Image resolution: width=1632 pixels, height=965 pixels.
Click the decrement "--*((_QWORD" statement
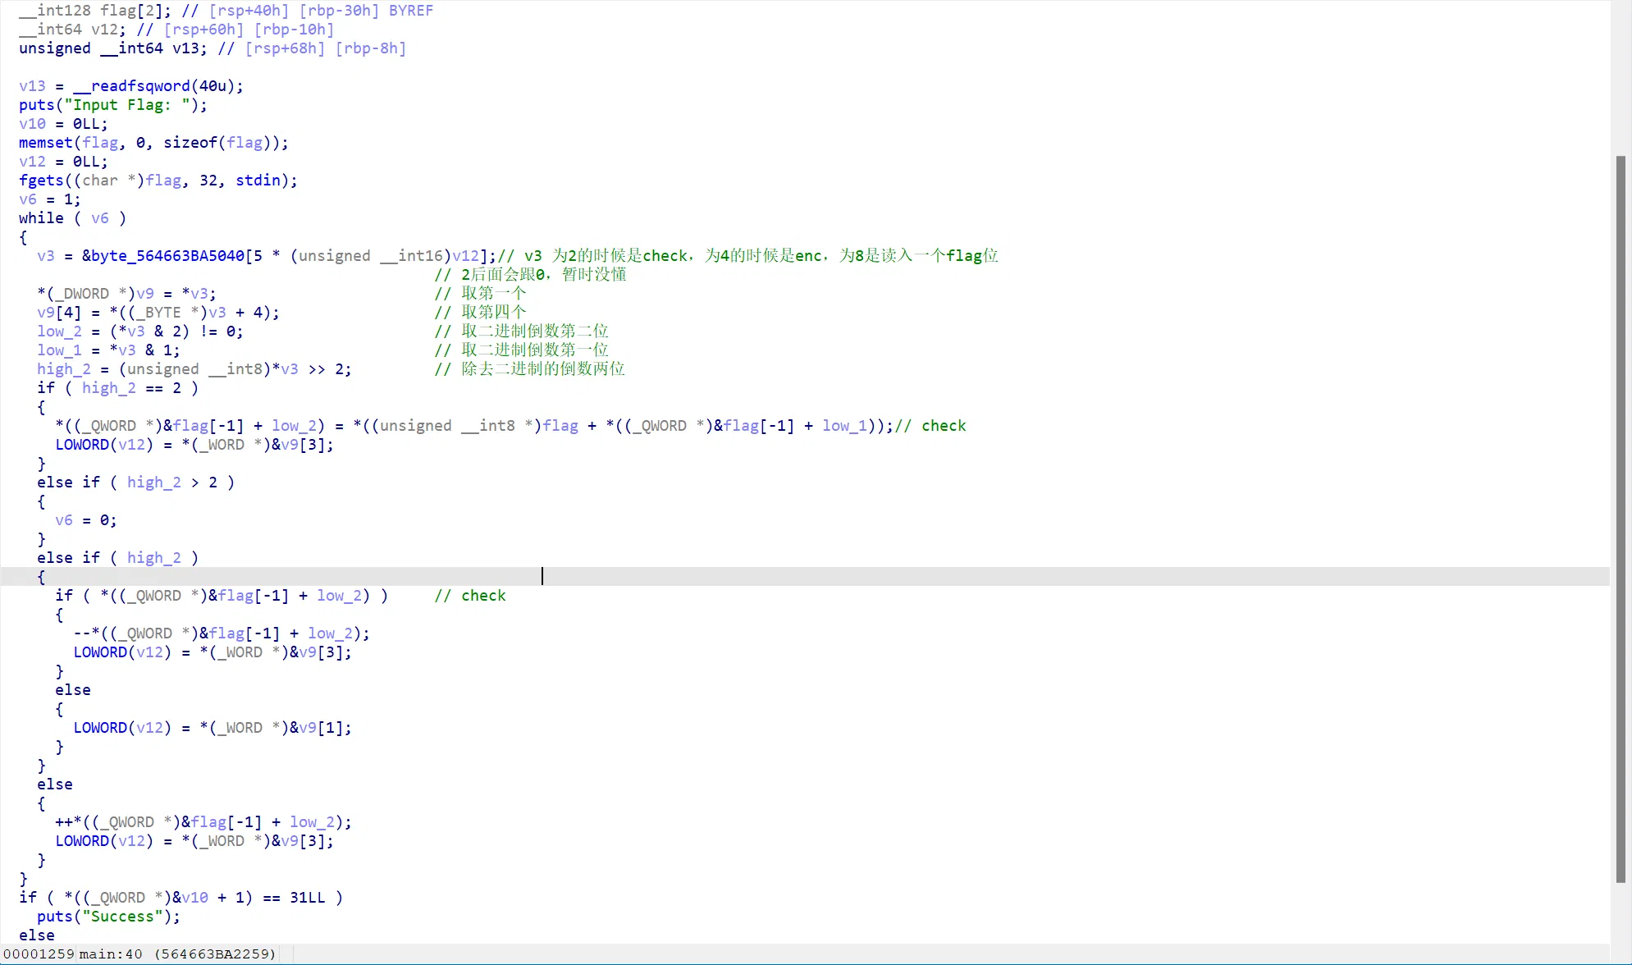click(x=222, y=633)
